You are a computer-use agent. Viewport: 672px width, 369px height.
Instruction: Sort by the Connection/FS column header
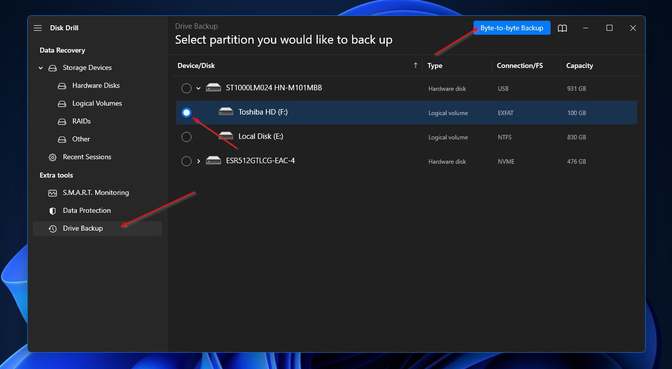[x=520, y=65]
